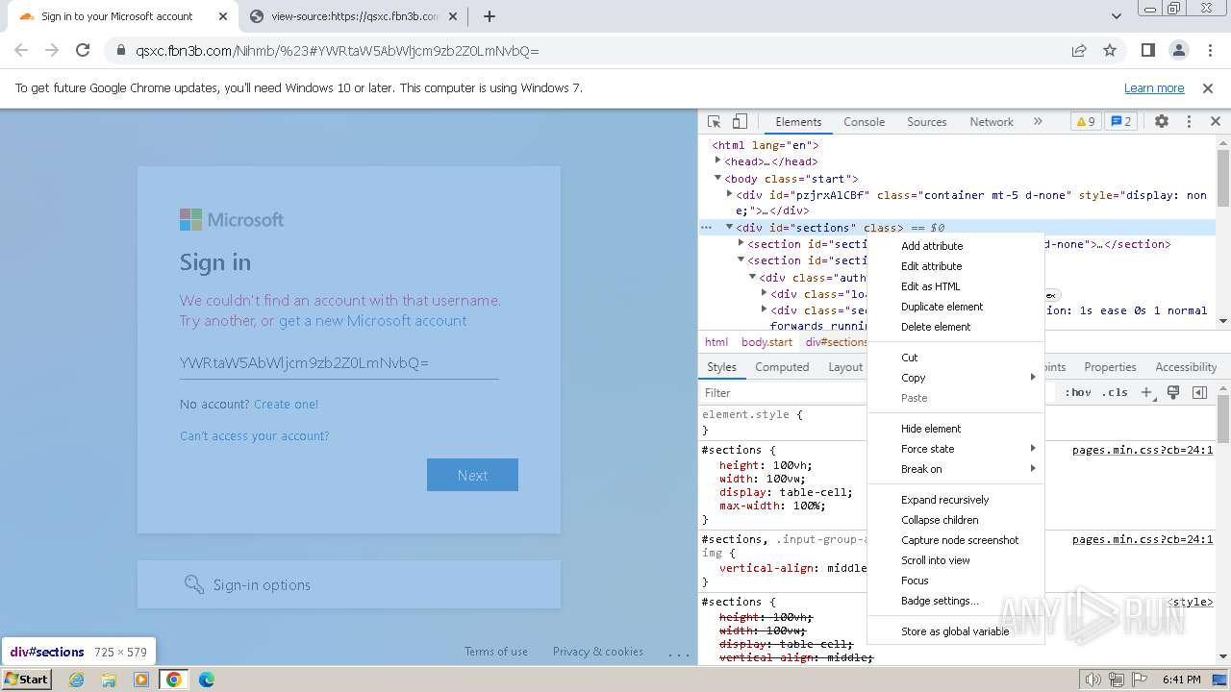Click get a new Microsoft account link
This screenshot has height=692, width=1231.
tap(372, 321)
